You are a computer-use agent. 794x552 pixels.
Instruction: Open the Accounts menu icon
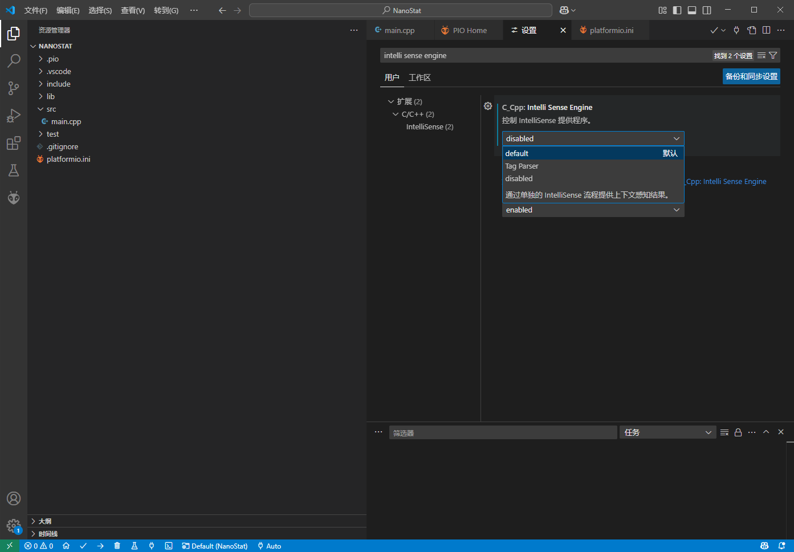14,498
